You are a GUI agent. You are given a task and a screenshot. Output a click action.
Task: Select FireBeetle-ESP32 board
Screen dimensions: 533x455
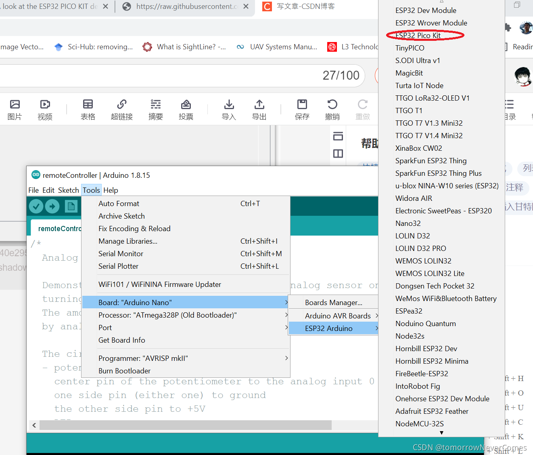(x=441, y=374)
